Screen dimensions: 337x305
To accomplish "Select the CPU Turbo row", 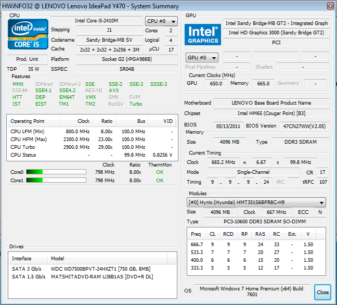I will click(x=92, y=147).
